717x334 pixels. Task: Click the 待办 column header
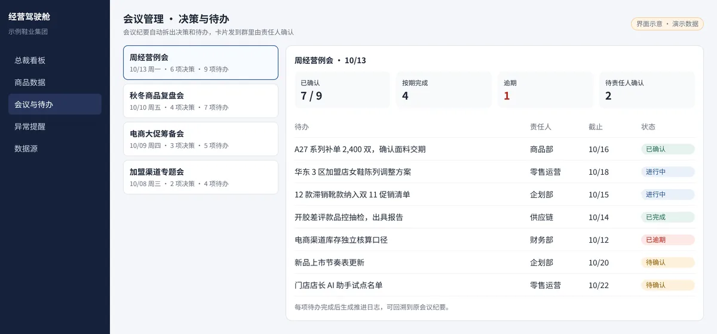tap(302, 127)
